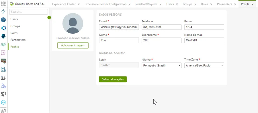Open Users in the side menu
258x113 pixels.
14,19
